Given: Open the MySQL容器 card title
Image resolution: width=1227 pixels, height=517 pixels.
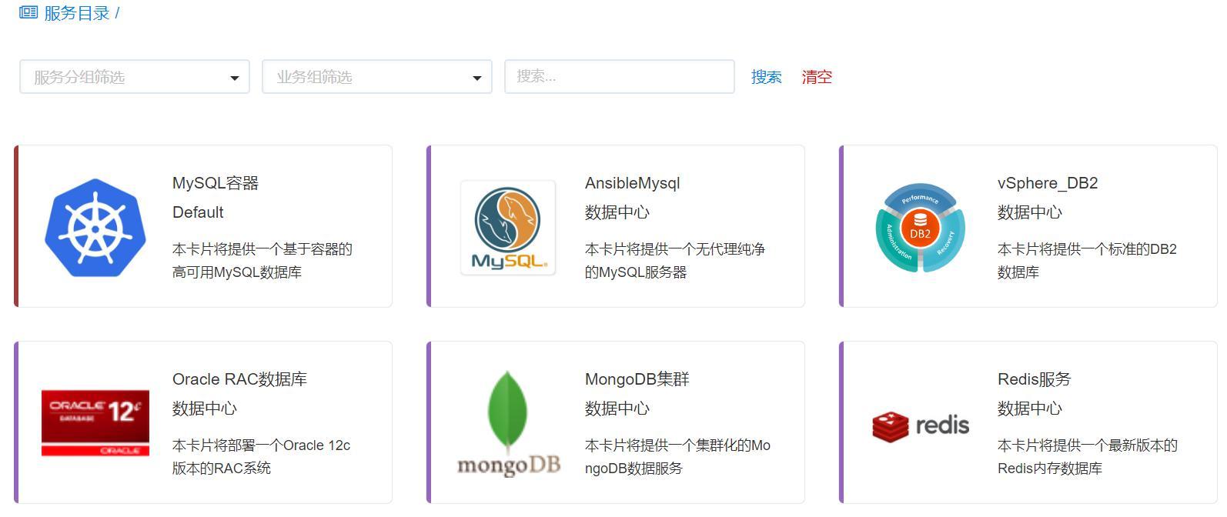Looking at the screenshot, I should 216,183.
